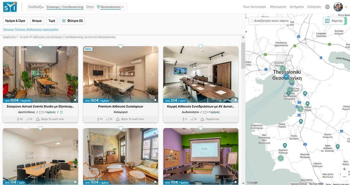Screen dimensions: 350x185
Task: Click the Epanomi map pin marker
Action: click(285, 146)
